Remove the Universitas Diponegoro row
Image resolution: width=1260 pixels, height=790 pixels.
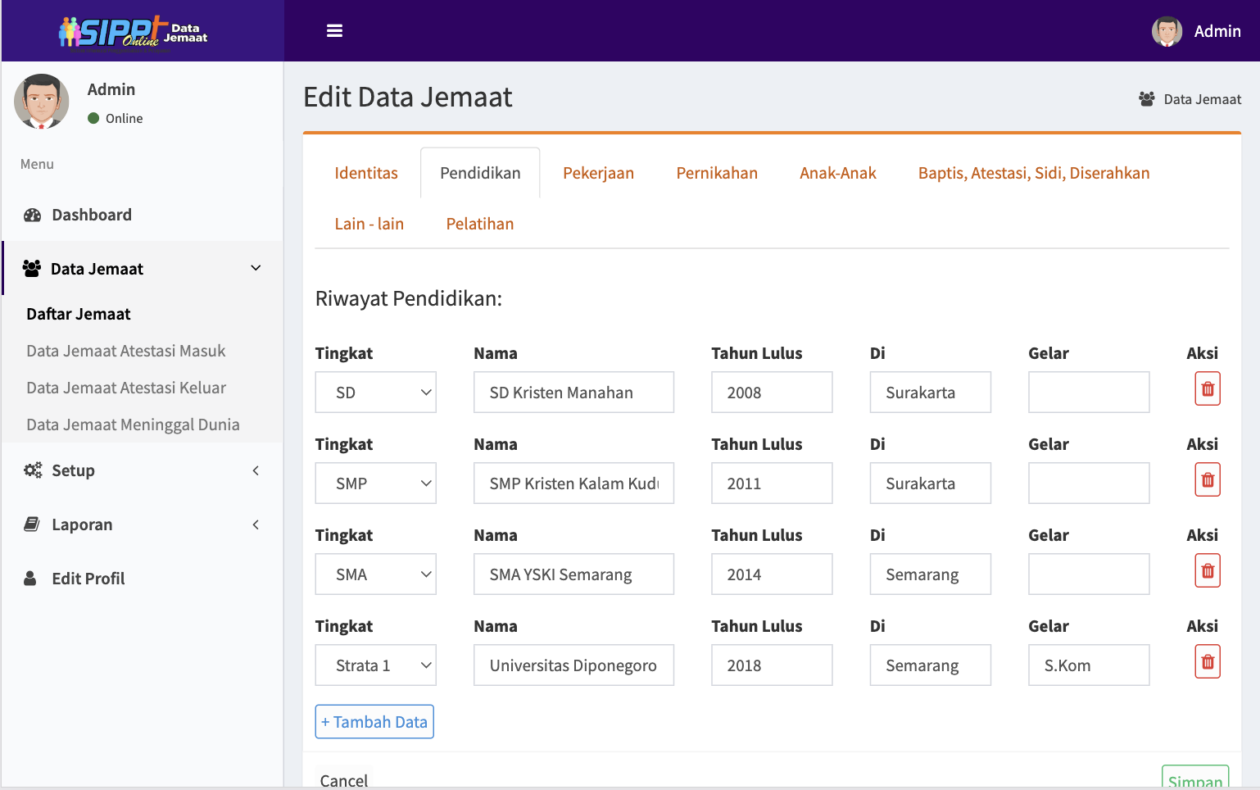click(x=1207, y=662)
